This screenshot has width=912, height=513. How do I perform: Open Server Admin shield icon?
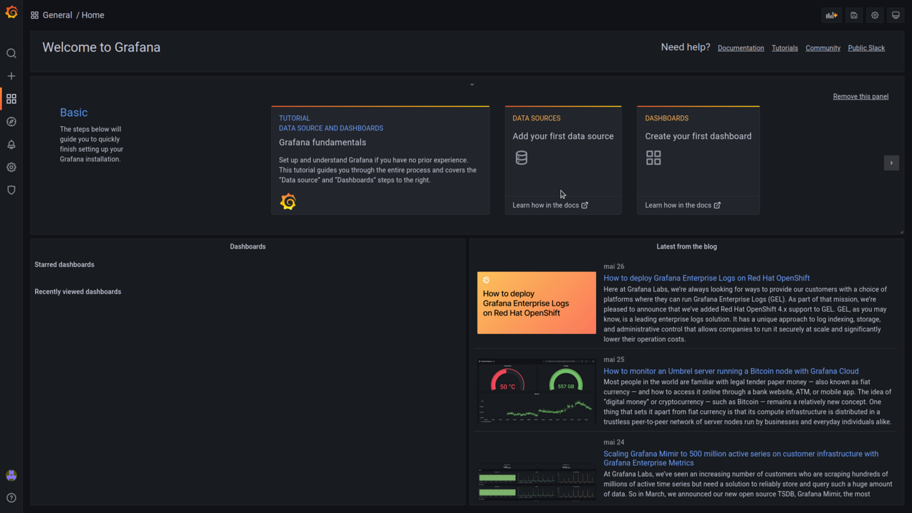(11, 189)
